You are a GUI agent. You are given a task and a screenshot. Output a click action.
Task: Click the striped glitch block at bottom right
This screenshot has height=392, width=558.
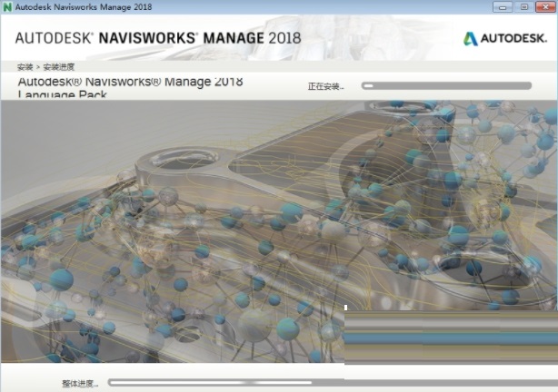click(x=451, y=336)
